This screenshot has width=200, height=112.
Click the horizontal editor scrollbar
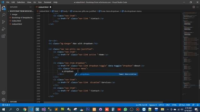coord(103,102)
